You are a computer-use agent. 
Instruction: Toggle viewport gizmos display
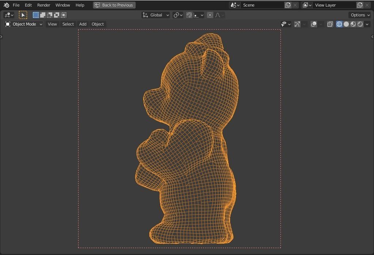297,24
